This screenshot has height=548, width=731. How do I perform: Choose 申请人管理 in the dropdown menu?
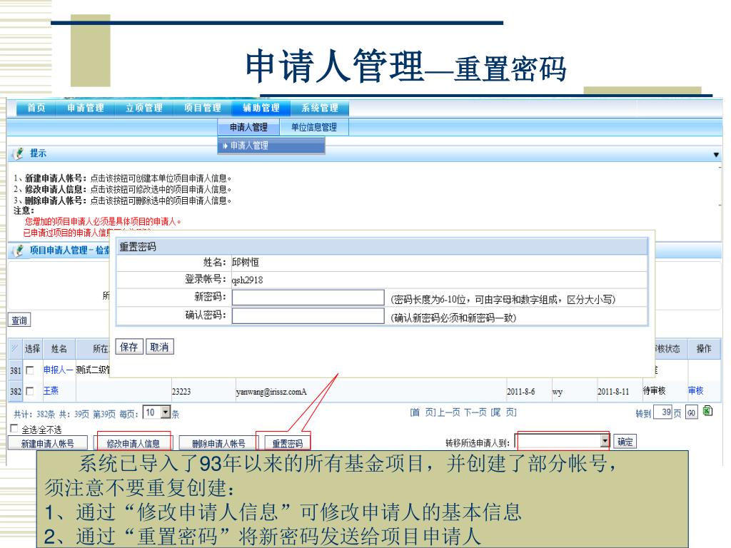[x=271, y=146]
